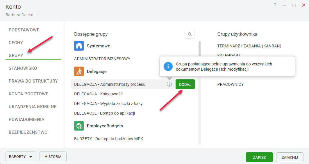Select DELEGACJA - Księgowość group
309x164 pixels.
[x=98, y=94]
